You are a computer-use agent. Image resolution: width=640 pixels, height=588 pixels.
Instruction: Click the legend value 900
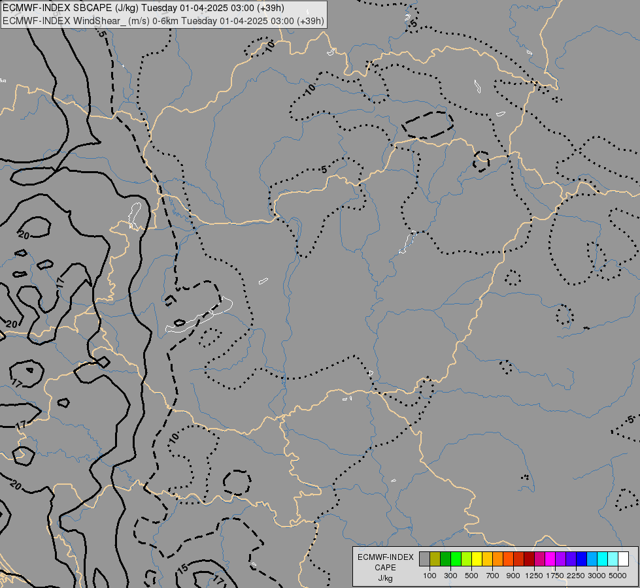coord(513,576)
